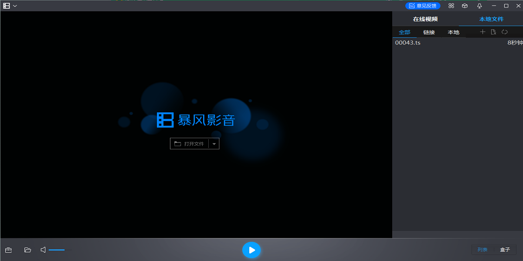Click the refresh playlist icon
Image resolution: width=523 pixels, height=261 pixels.
tap(505, 32)
